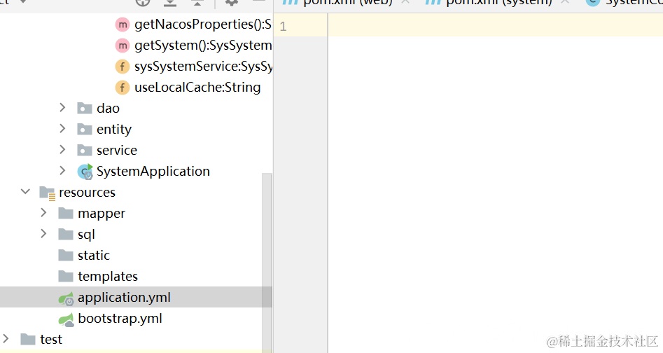Click Collapse All in project toolbar
This screenshot has width=663, height=353.
click(x=197, y=3)
